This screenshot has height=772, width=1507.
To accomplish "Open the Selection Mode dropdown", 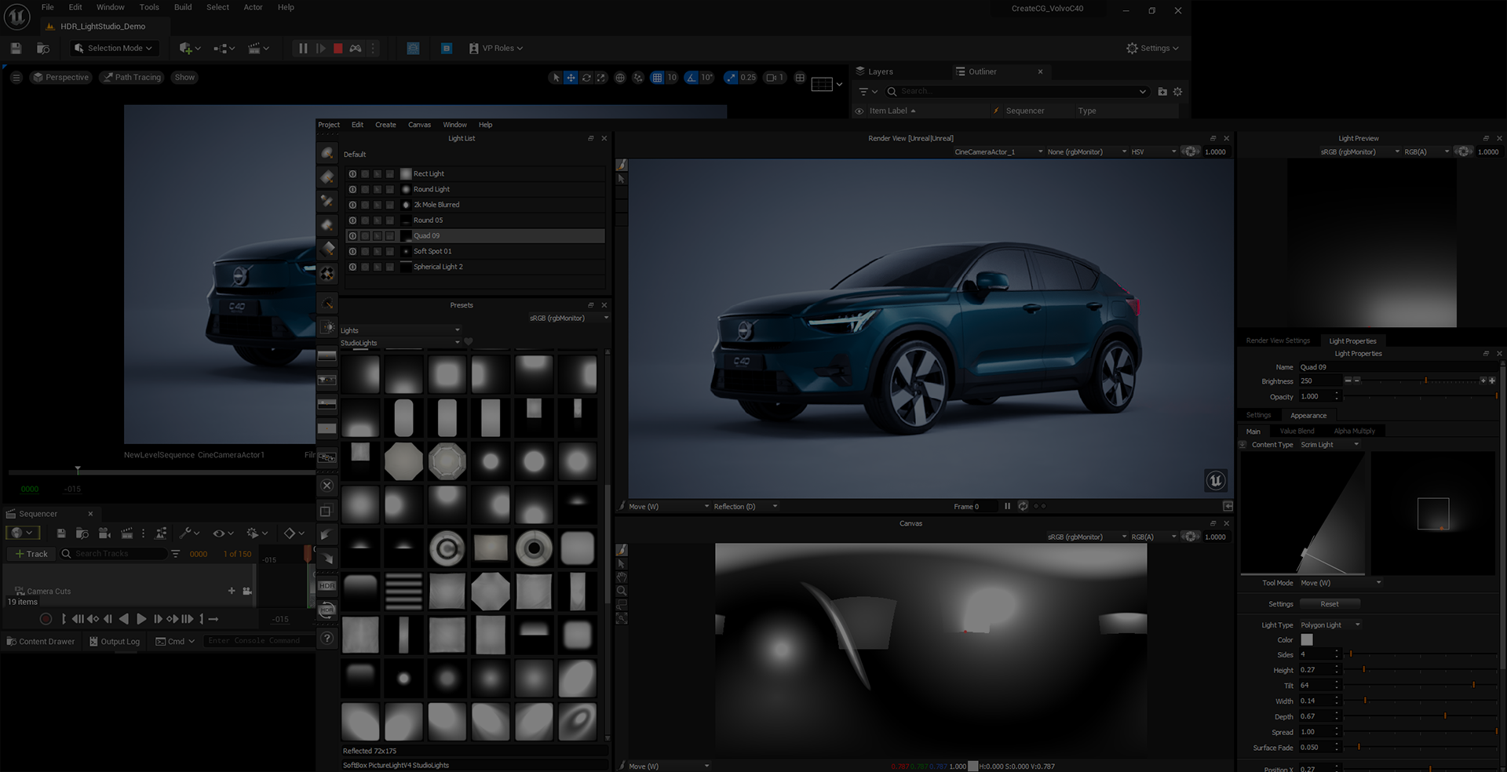I will pos(115,49).
